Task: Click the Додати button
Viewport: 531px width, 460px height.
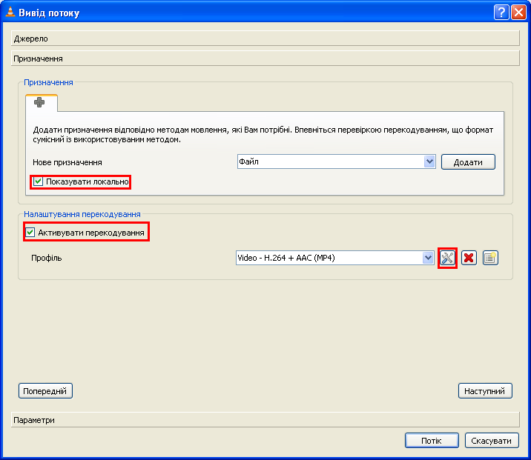Action: click(468, 162)
